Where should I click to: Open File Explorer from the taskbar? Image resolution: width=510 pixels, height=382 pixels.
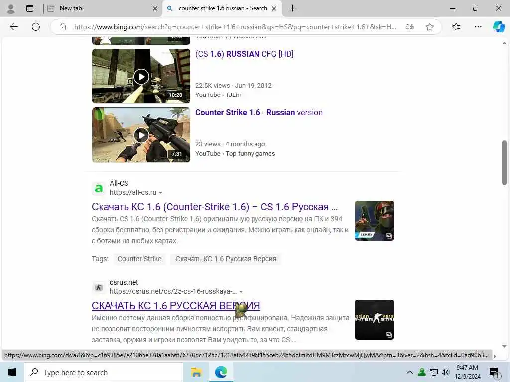(x=196, y=372)
